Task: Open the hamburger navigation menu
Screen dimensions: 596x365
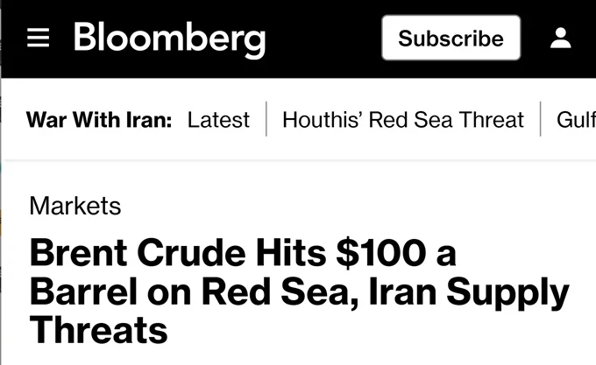Action: (38, 38)
